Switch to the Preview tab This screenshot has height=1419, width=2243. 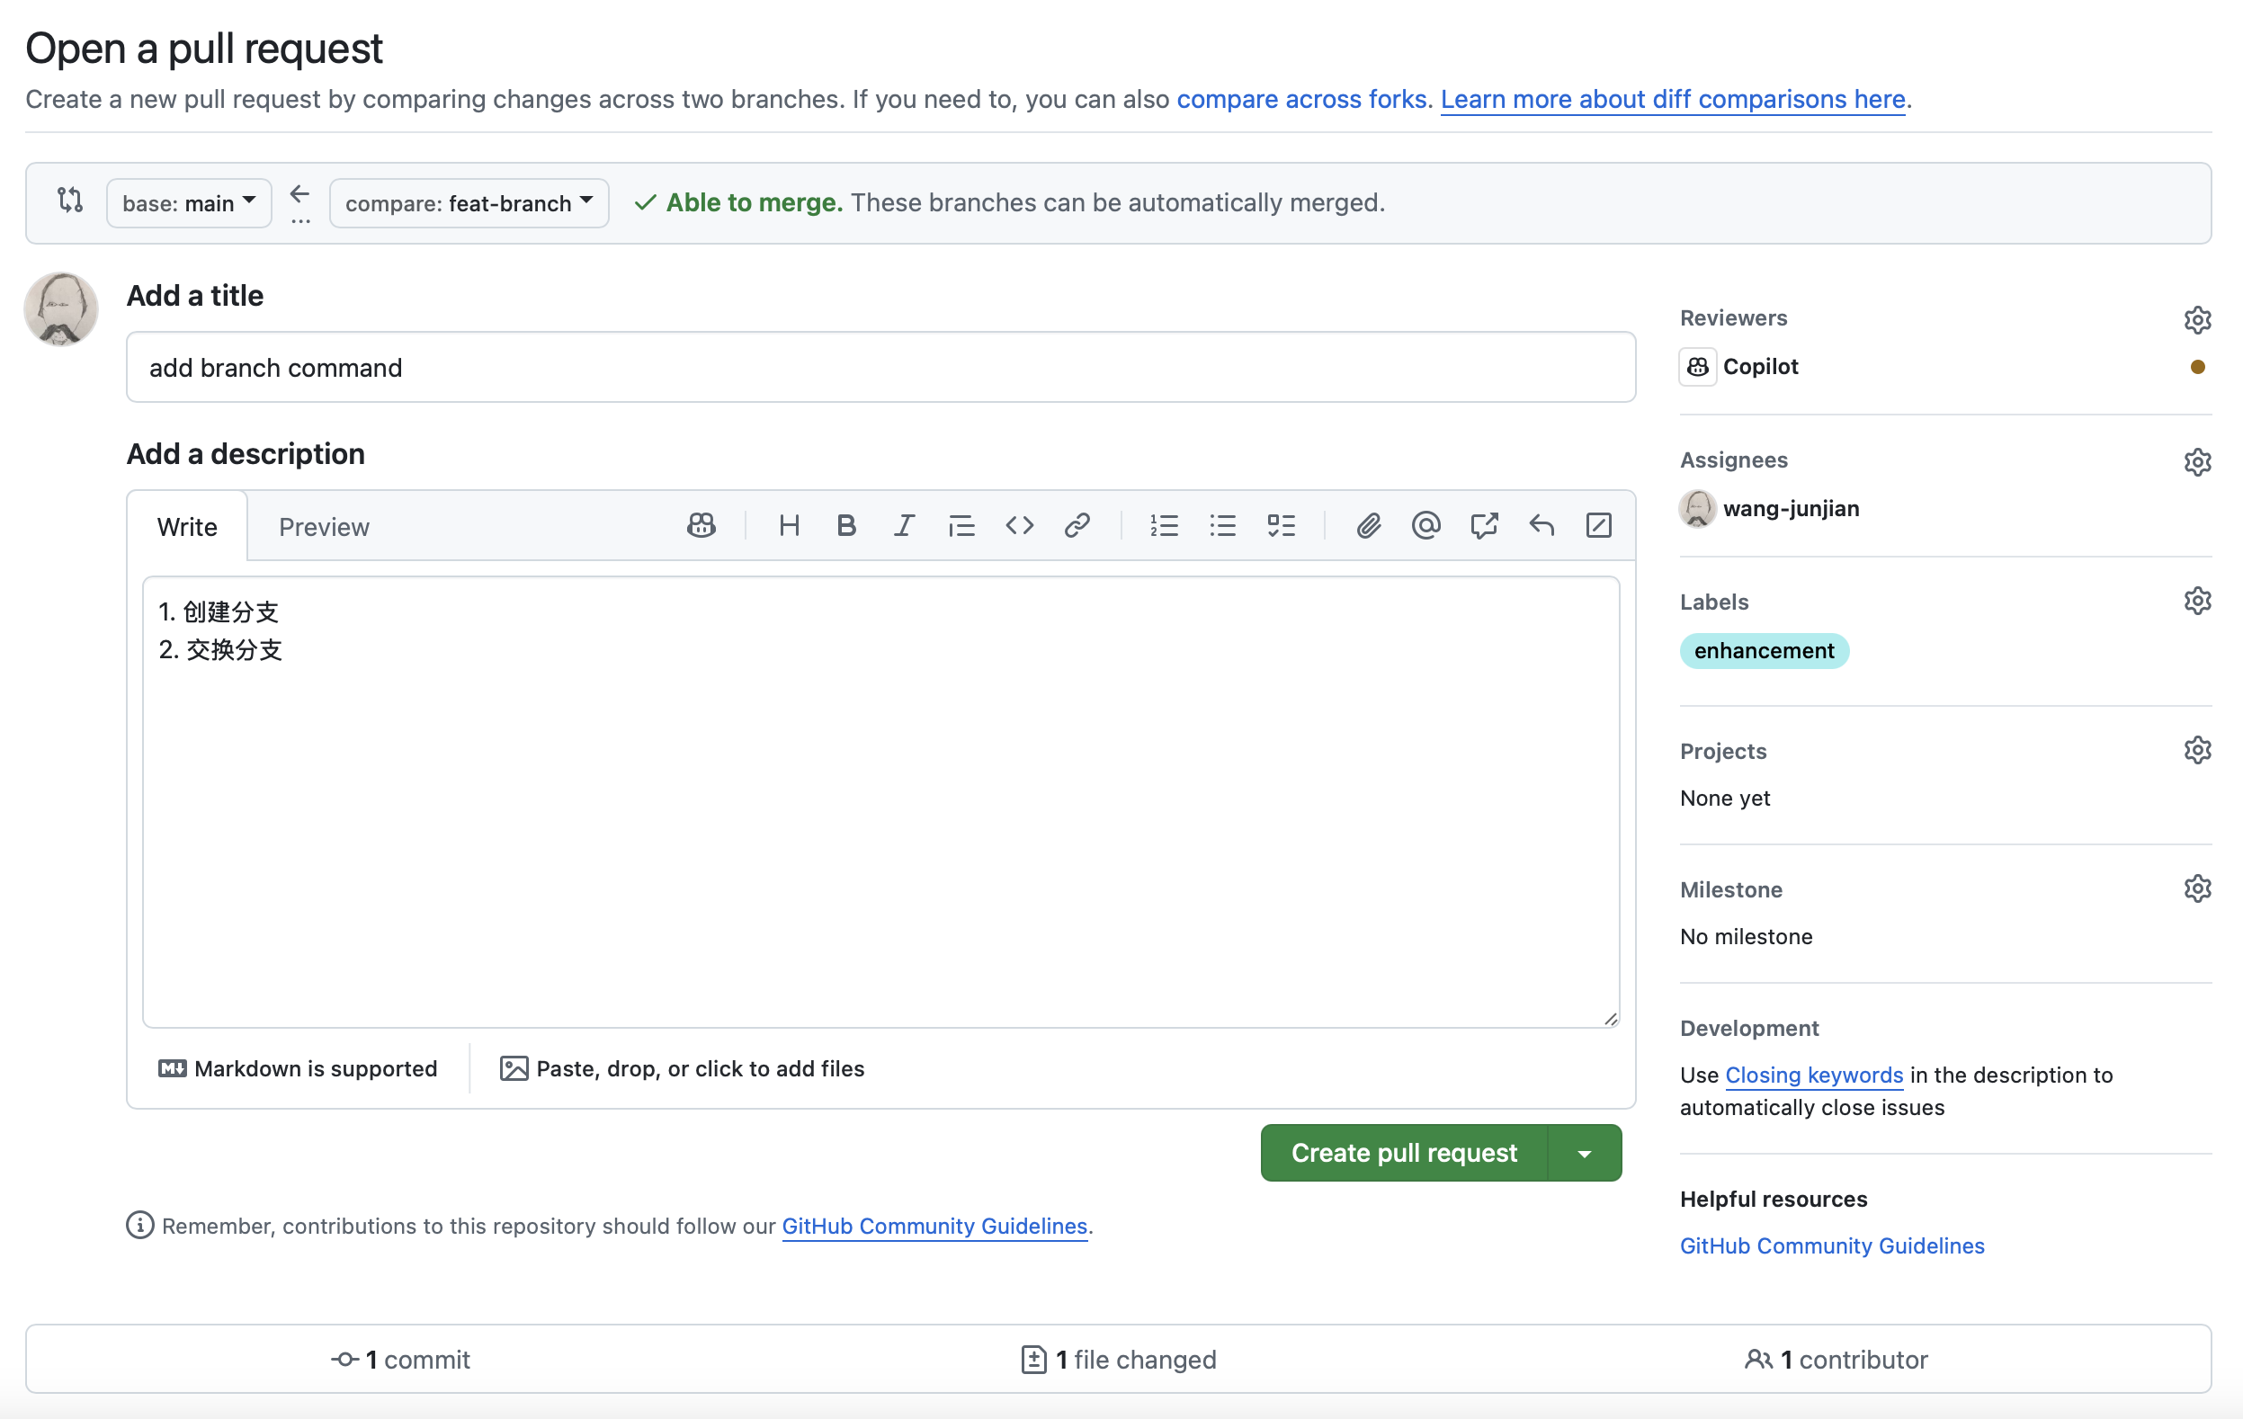click(324, 527)
